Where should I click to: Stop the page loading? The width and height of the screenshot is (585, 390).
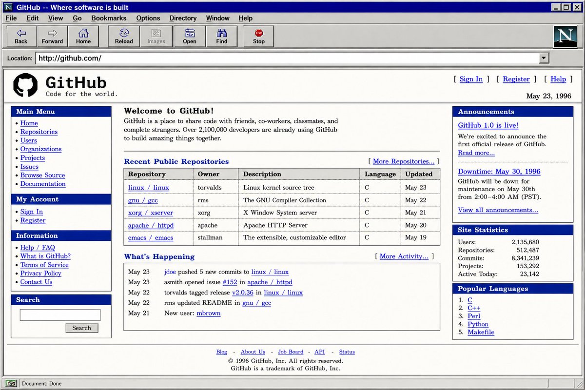coord(259,36)
